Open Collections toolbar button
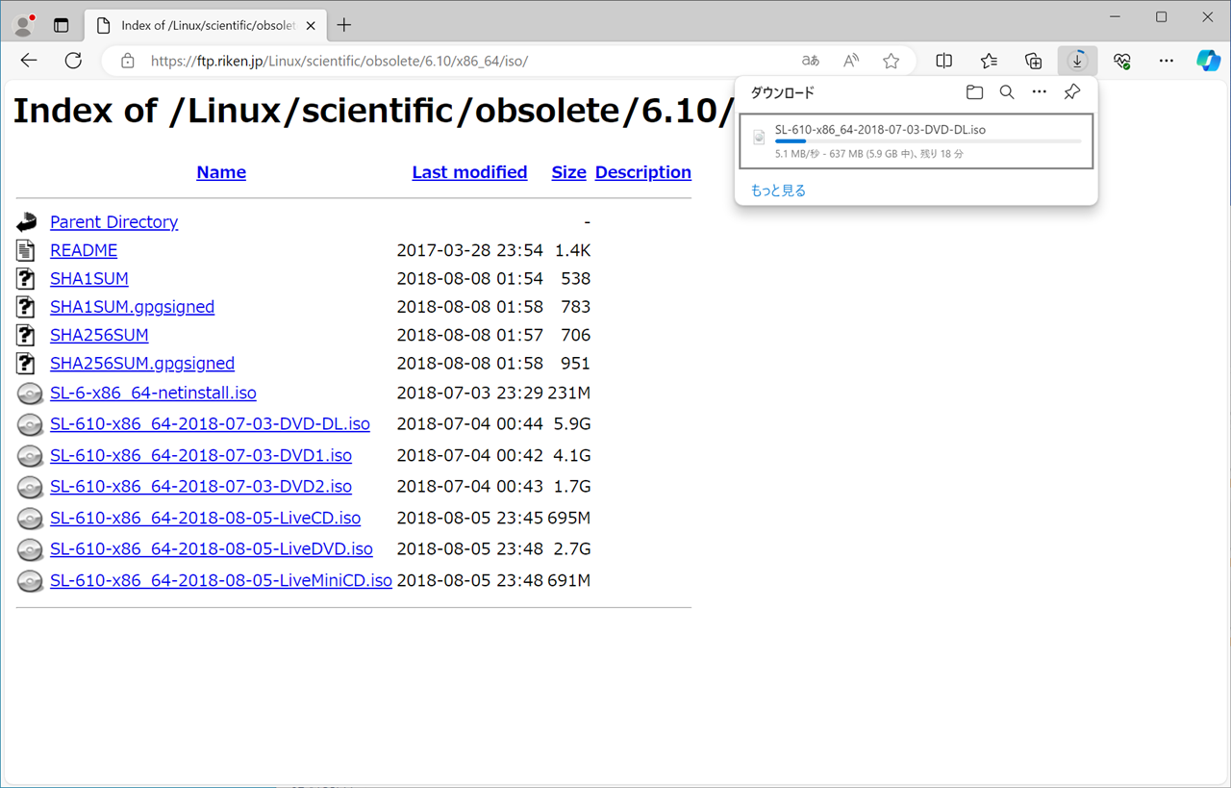The height and width of the screenshot is (788, 1231). coord(1033,61)
